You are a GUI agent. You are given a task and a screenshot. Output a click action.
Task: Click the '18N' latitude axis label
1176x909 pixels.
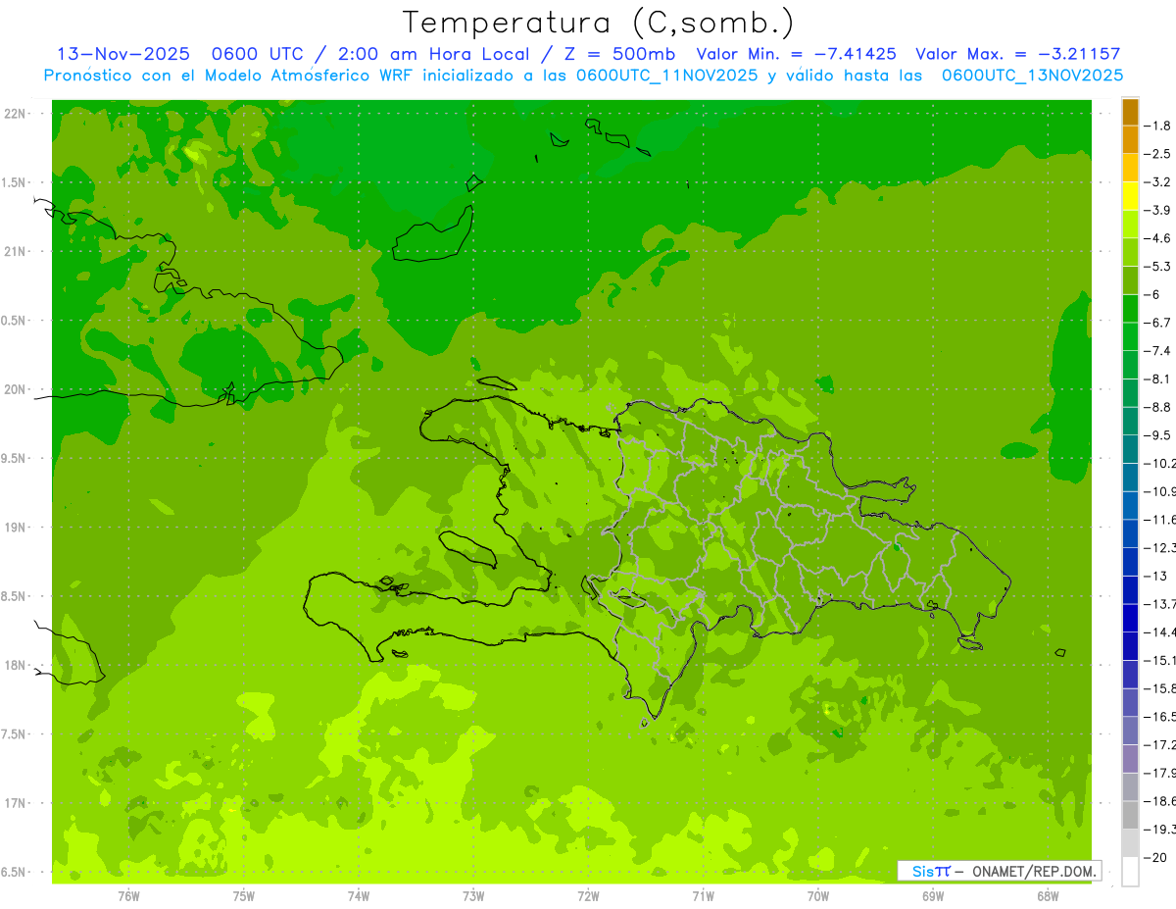pyautogui.click(x=15, y=666)
